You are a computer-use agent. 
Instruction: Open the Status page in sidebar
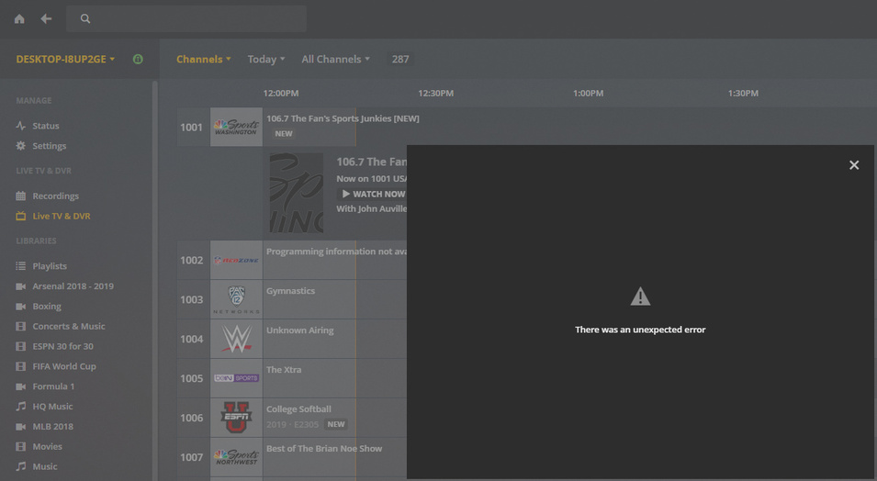(x=45, y=126)
